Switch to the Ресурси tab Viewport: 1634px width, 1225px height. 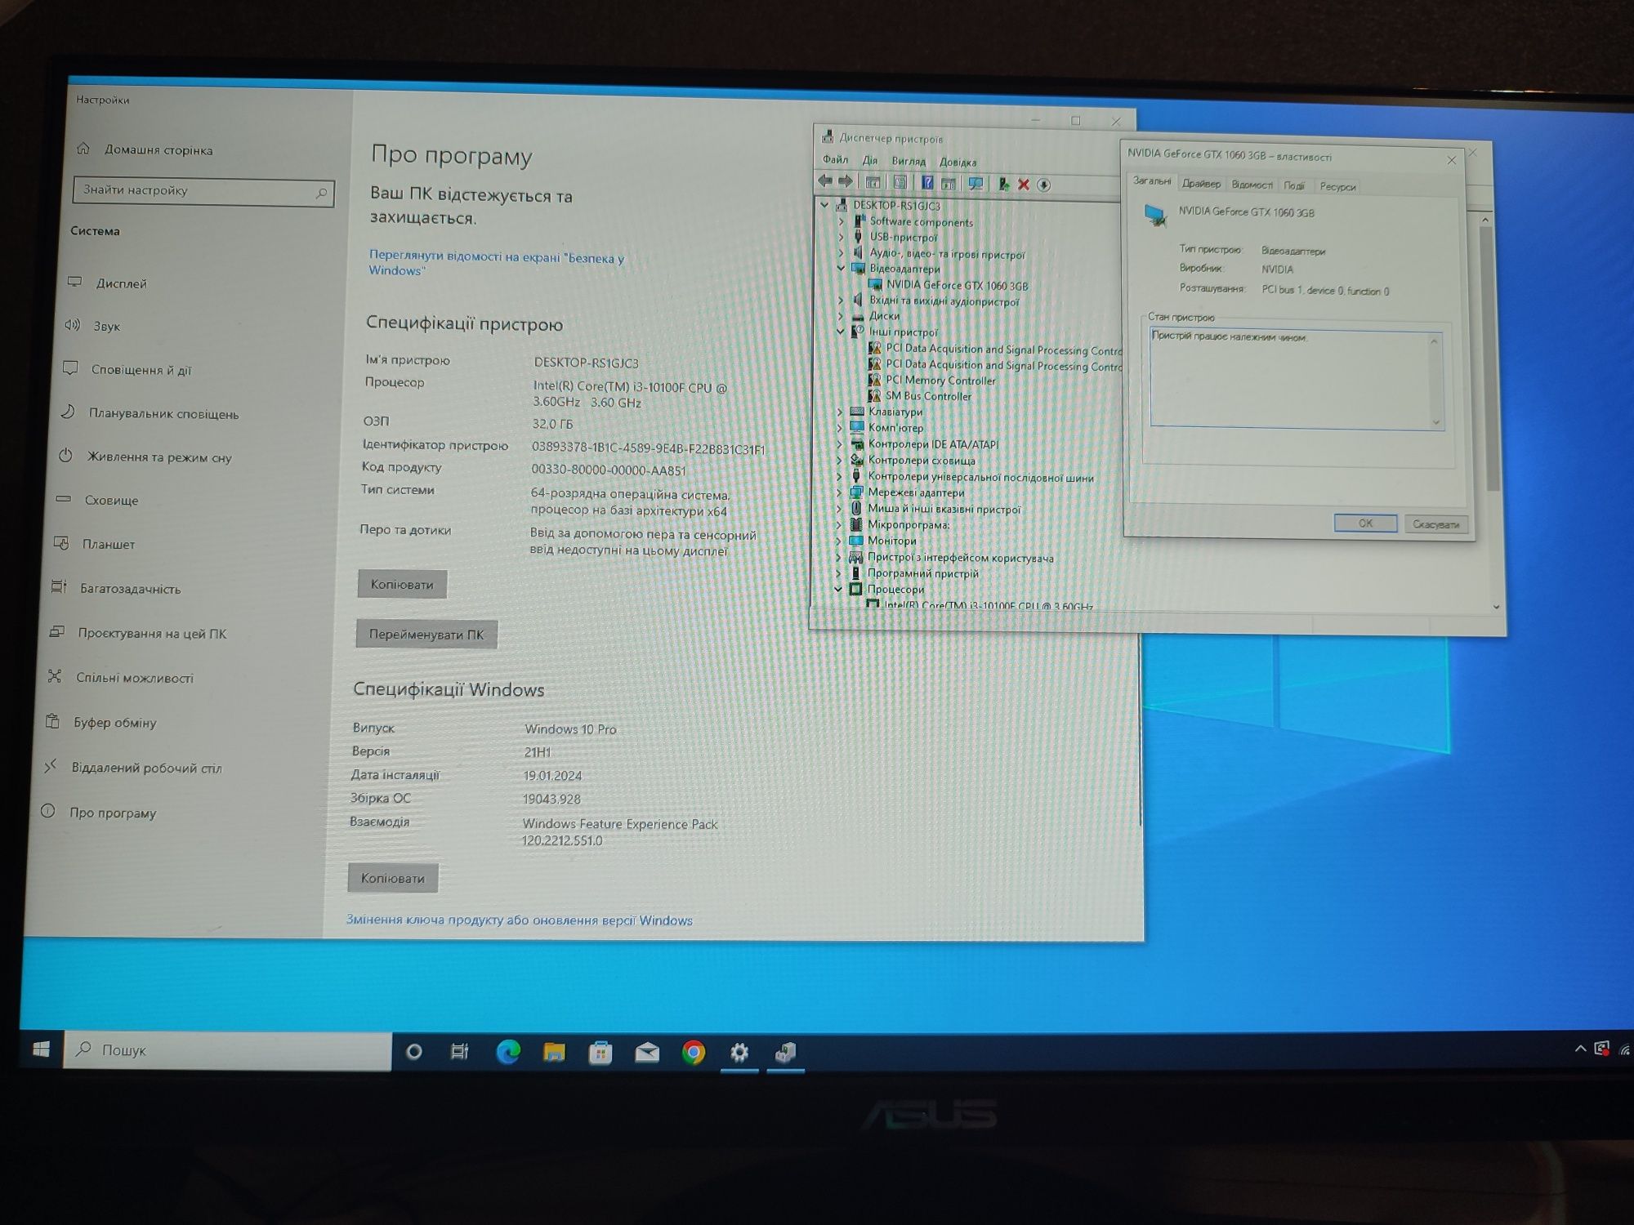click(1337, 186)
